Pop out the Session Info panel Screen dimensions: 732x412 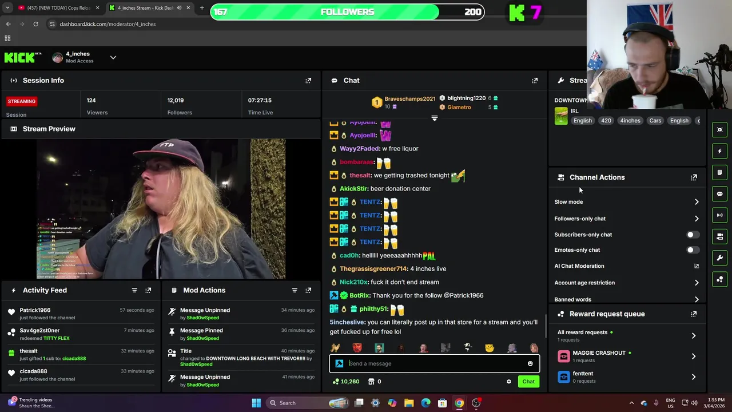(x=308, y=81)
